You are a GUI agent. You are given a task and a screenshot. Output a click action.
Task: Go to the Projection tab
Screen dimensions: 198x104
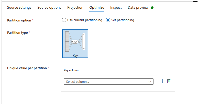(x=75, y=8)
